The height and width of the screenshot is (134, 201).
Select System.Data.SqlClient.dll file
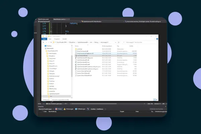(x=84, y=71)
